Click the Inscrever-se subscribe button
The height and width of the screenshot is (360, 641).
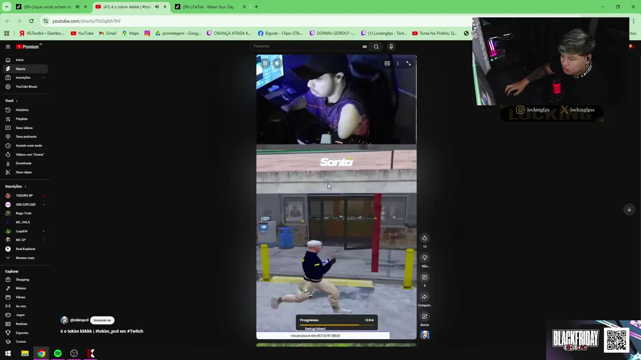pos(102,320)
